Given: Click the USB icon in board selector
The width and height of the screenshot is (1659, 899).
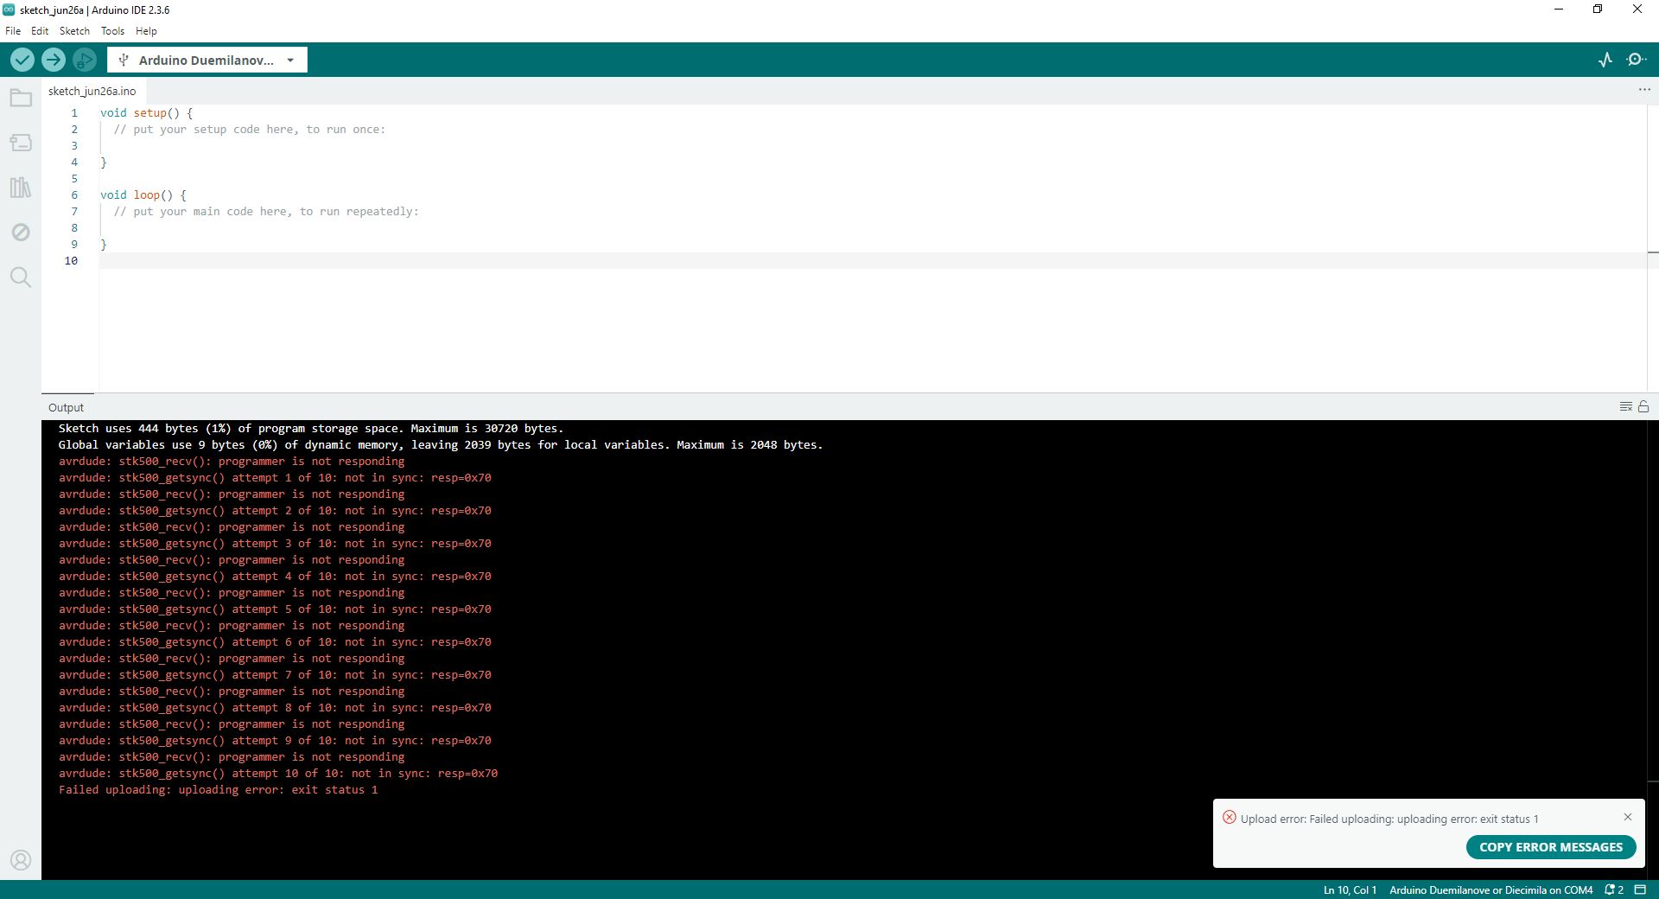Looking at the screenshot, I should [124, 60].
